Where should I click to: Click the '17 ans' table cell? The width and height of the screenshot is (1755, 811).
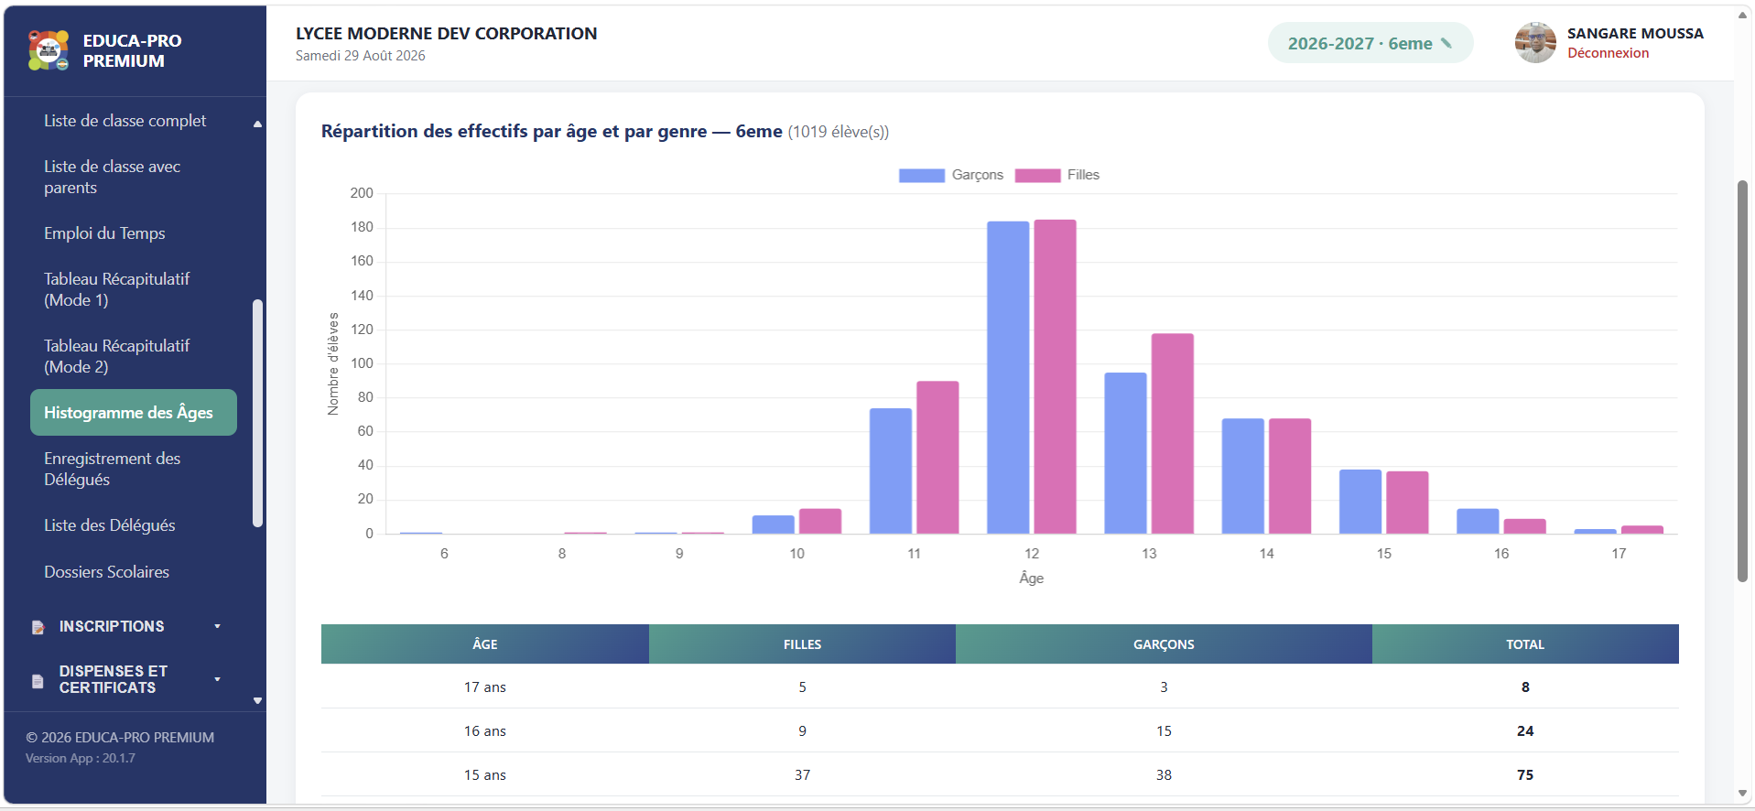(485, 687)
